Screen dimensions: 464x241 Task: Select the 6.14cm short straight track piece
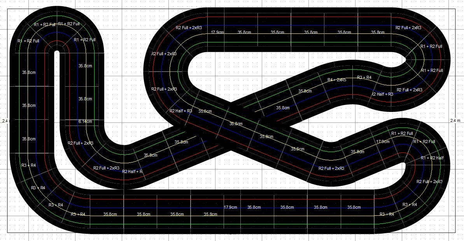click(x=85, y=122)
